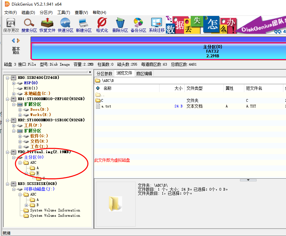Create partition with 新建分区 icon
The image size is (286, 236).
pos(84,25)
